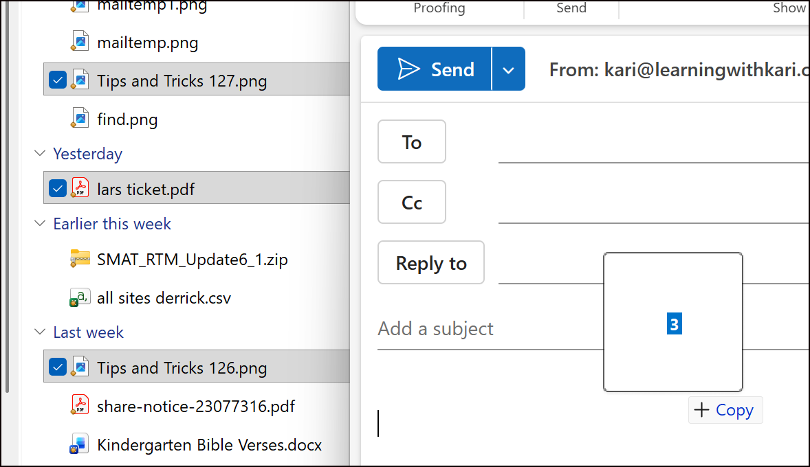This screenshot has width=810, height=467.
Task: Click the zip folder icon for SMAT_RTM_Update6_1.zip
Action: 80,259
